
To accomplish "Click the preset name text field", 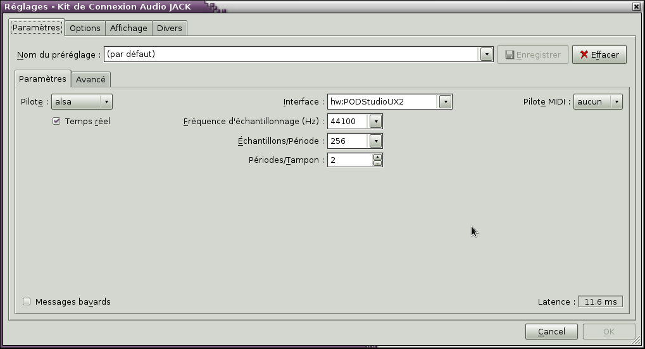I will pyautogui.click(x=291, y=54).
